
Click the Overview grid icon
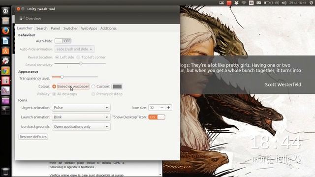22,18
